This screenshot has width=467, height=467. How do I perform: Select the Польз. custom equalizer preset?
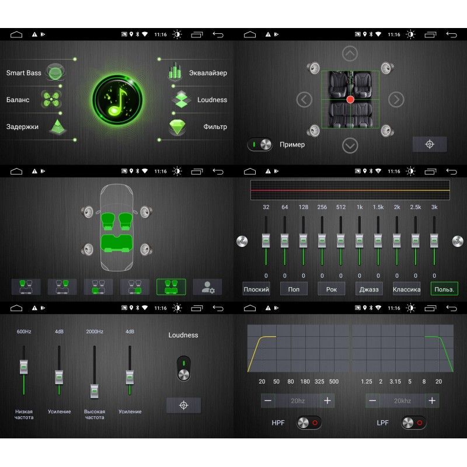444,289
